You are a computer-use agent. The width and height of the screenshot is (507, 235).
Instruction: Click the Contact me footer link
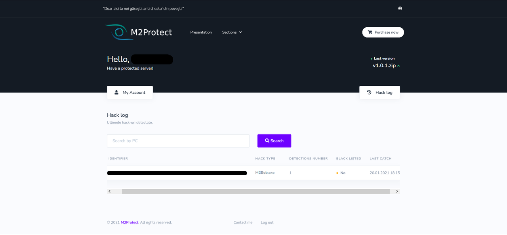tap(243, 222)
